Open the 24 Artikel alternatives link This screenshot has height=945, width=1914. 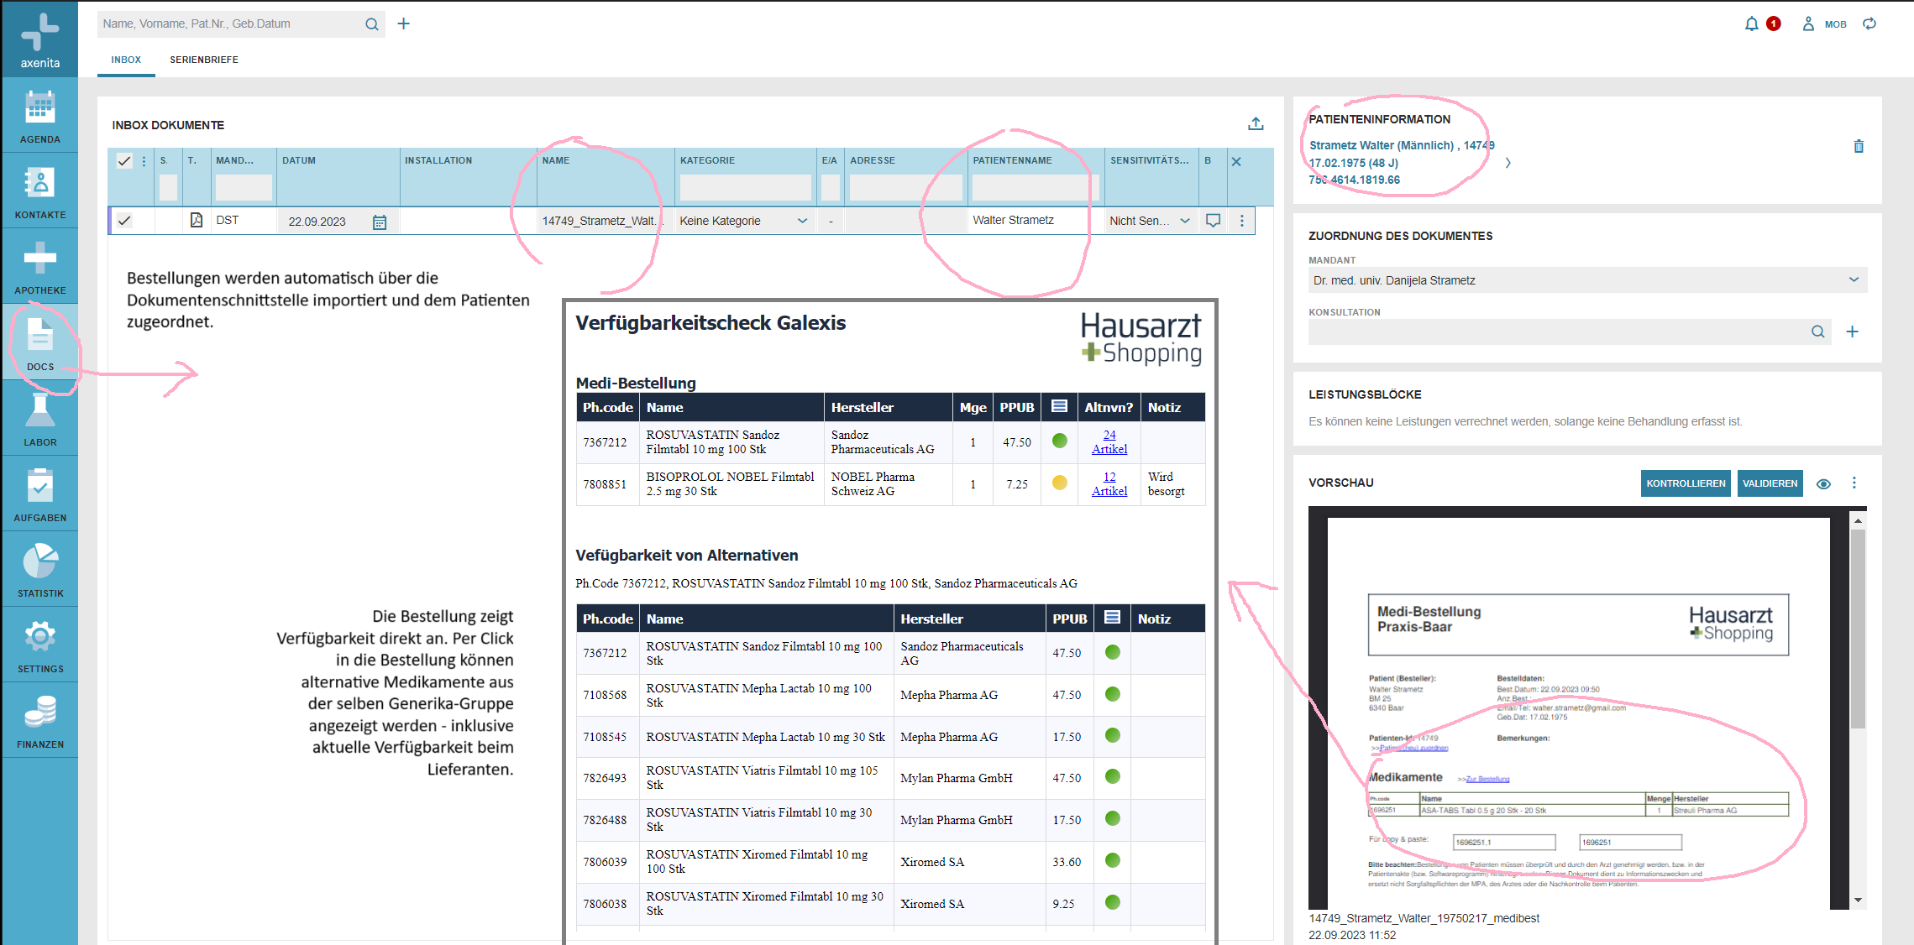pos(1109,441)
